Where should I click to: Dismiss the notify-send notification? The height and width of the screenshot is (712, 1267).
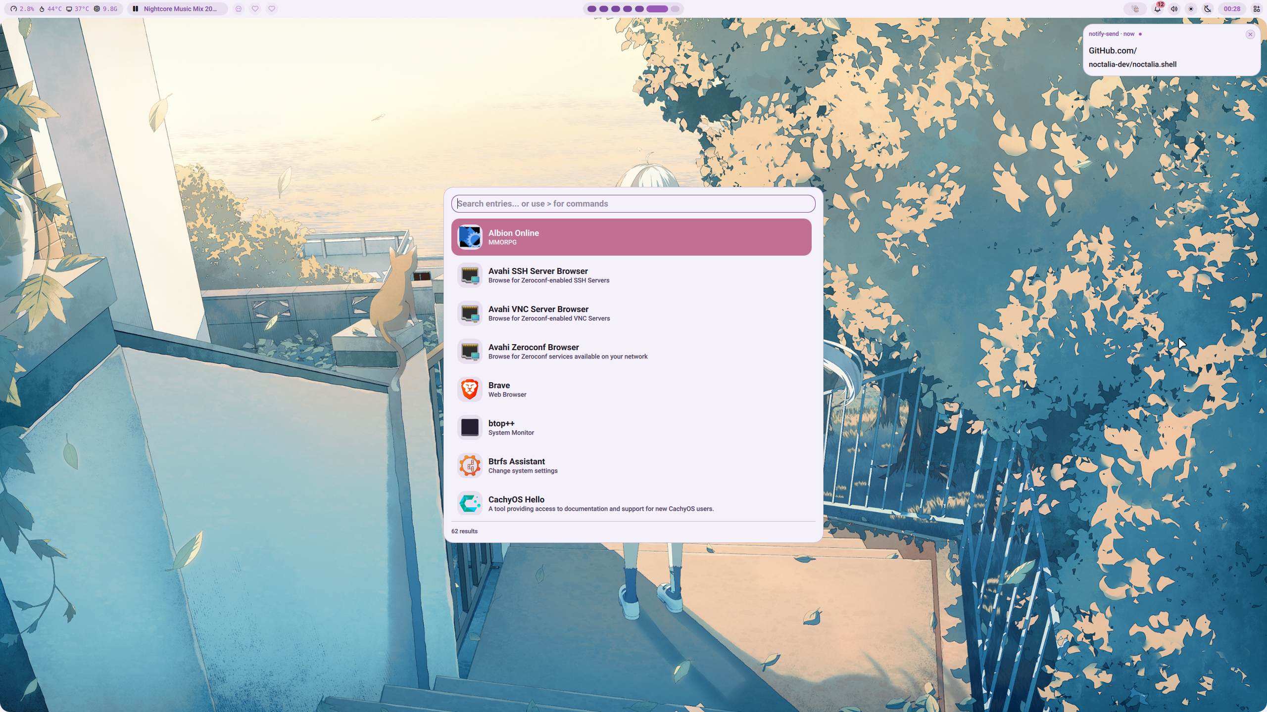(x=1250, y=34)
